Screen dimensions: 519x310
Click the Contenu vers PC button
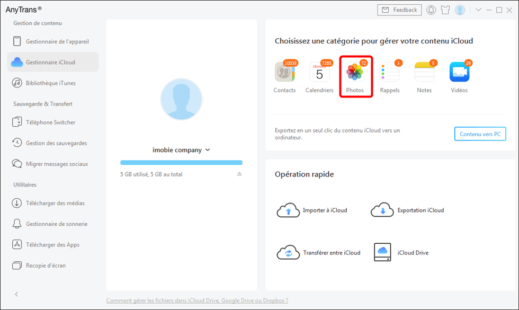click(480, 134)
